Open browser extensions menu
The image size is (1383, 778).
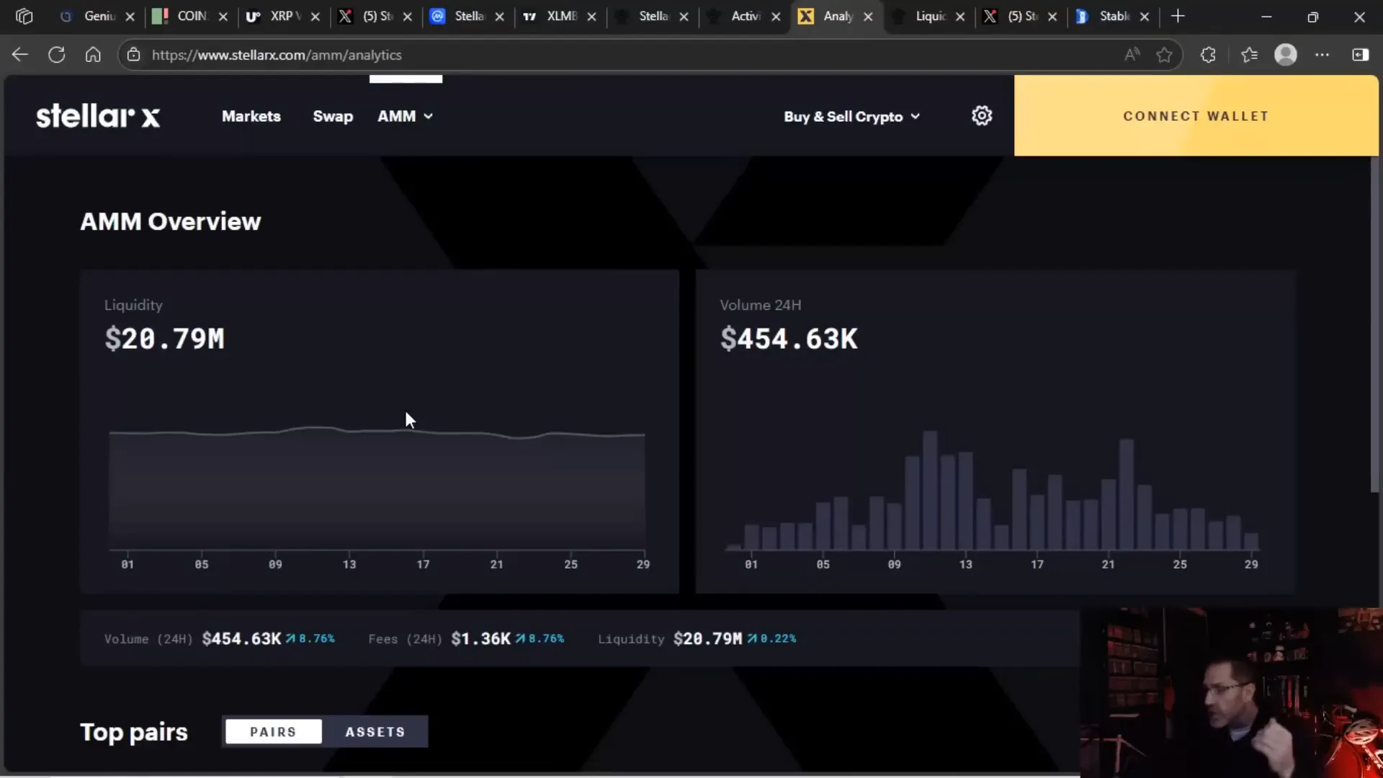[x=1208, y=55]
